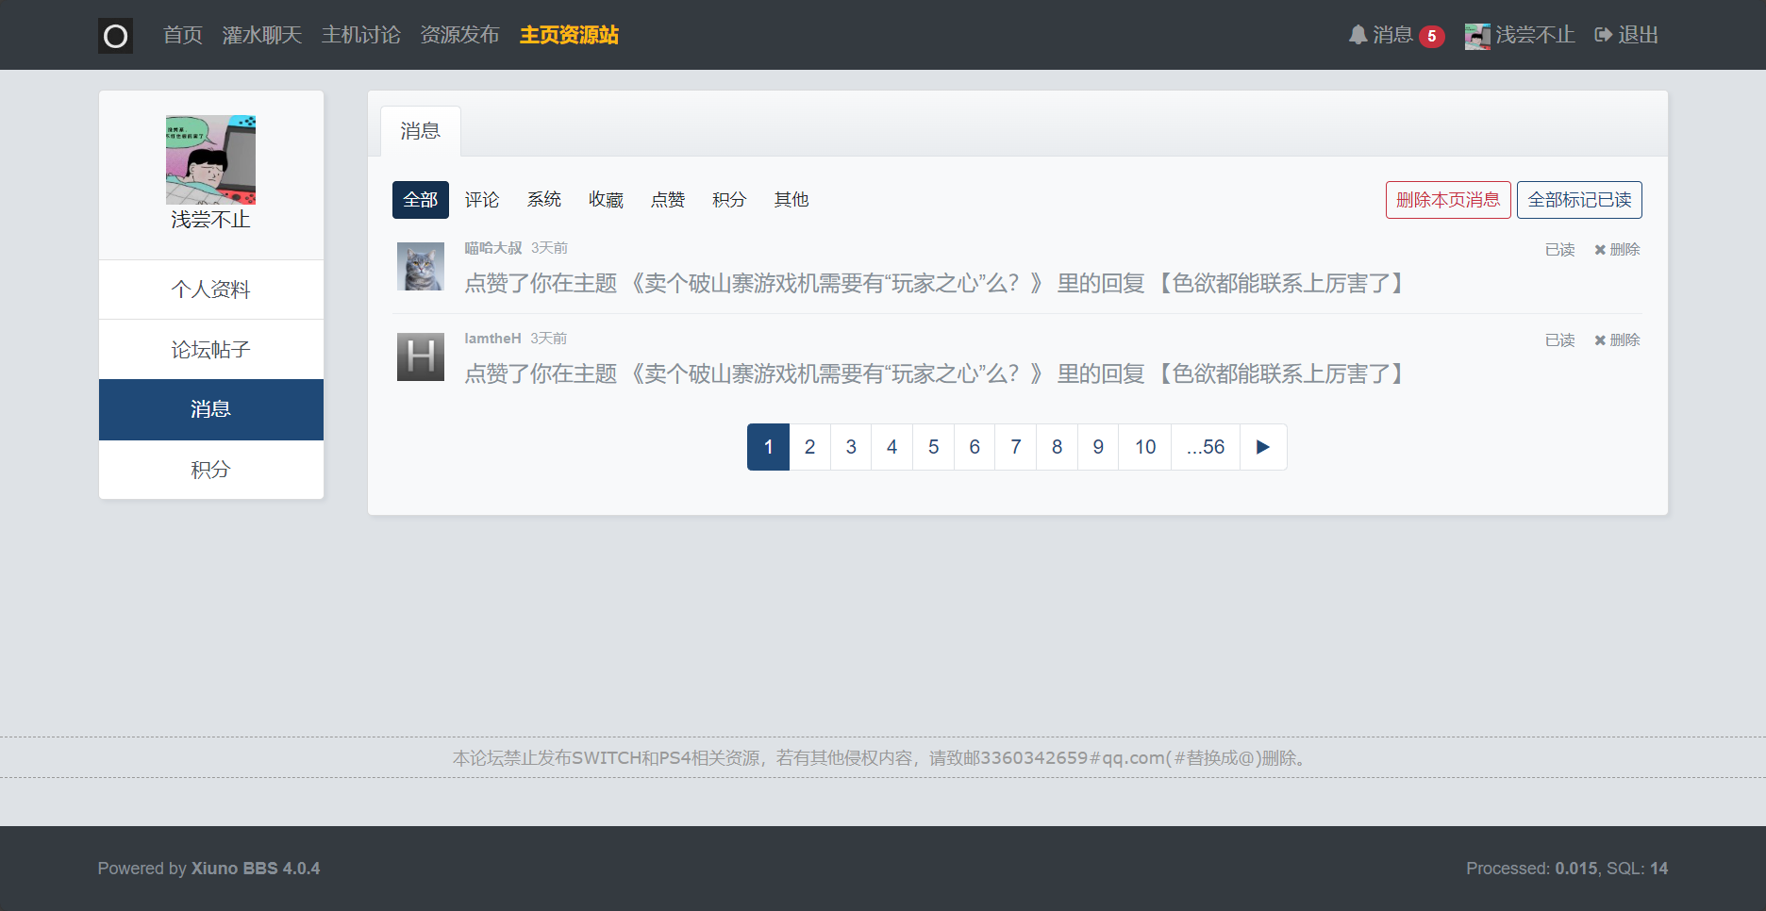Jump to last page 56
Screen dimensions: 1766x911
tap(1205, 447)
